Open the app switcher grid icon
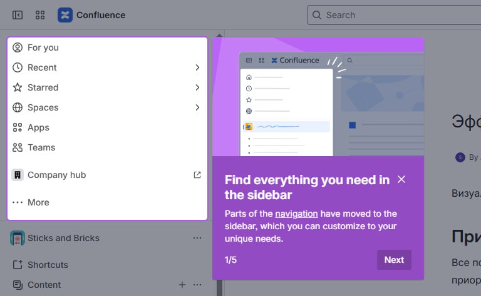The height and width of the screenshot is (296, 481). [x=40, y=15]
